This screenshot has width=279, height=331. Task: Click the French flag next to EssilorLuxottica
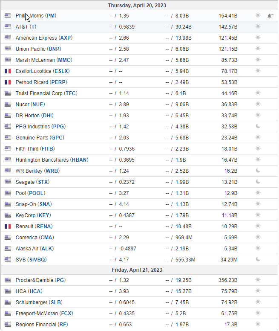click(8, 71)
